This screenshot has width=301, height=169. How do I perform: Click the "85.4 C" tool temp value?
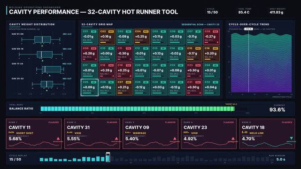pyautogui.click(x=244, y=12)
